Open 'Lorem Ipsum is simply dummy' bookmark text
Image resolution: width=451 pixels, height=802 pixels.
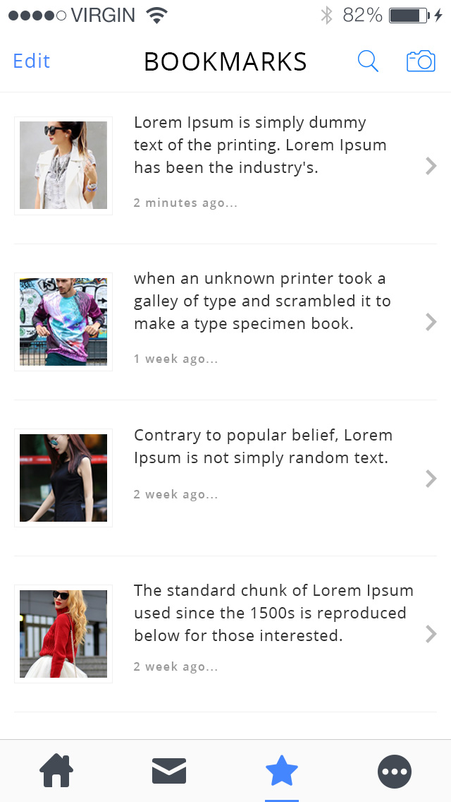coord(261,145)
